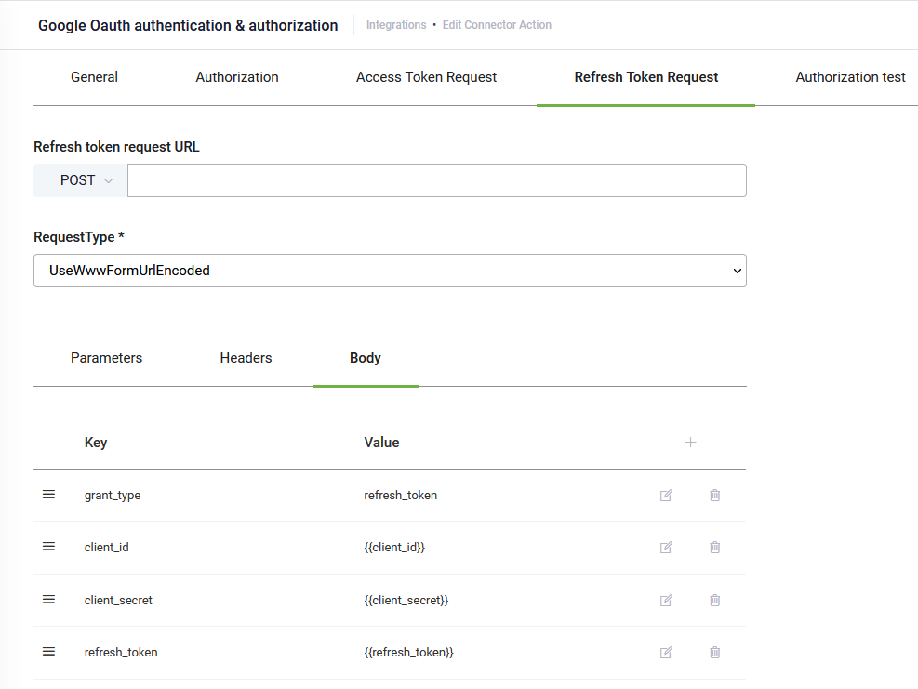Add a new body key-value row
Viewport: 918px width, 689px height.
[x=690, y=443]
